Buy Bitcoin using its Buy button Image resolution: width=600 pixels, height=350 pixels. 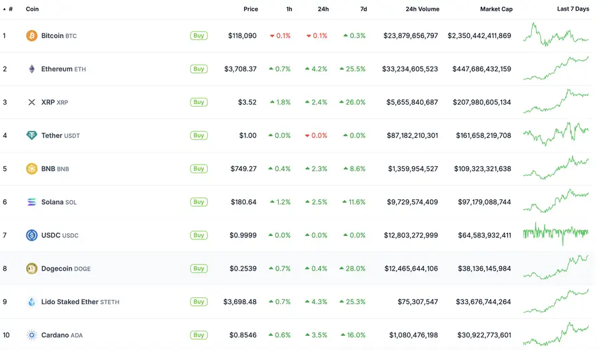pos(199,35)
